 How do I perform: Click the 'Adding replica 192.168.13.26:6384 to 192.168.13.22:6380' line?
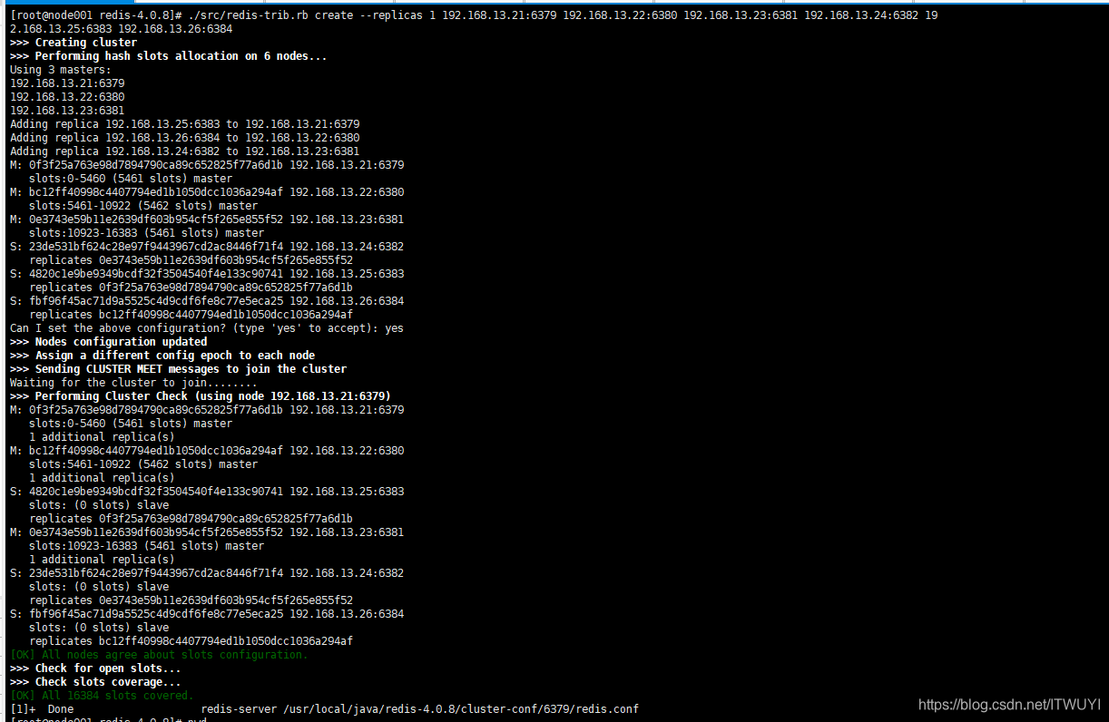click(x=185, y=138)
